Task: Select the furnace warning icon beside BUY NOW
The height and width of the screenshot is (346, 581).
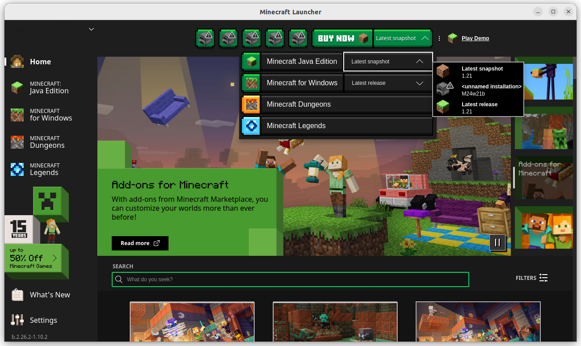Action: point(298,38)
